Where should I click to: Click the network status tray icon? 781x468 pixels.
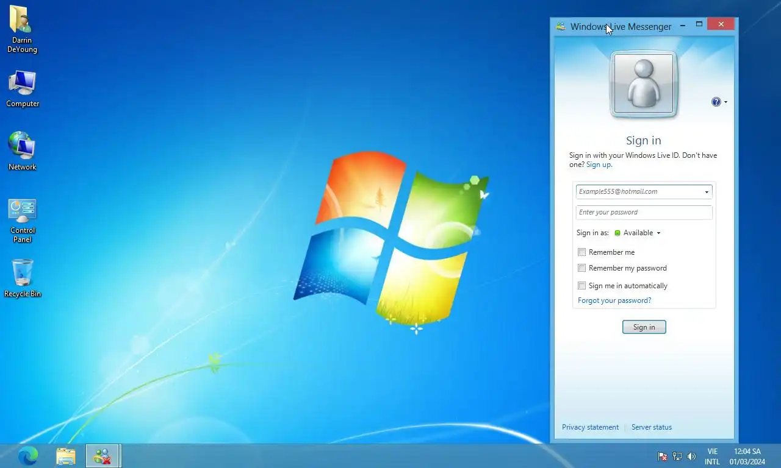677,456
